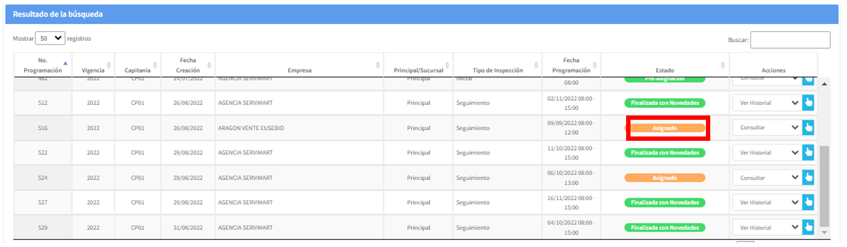Screen dimensions: 847x247
Task: Click inside the Buscar search field
Action: pos(790,40)
